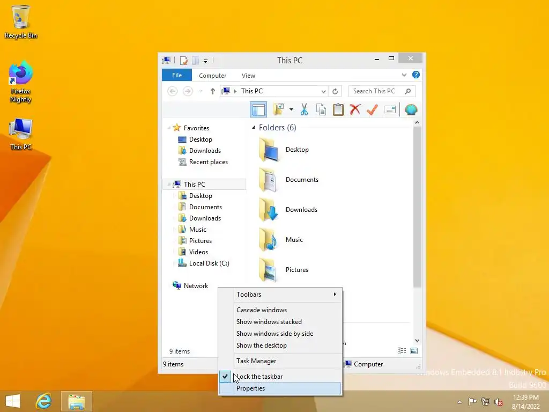Collapse the Favorites tree node
The width and height of the screenshot is (549, 412).
point(169,128)
